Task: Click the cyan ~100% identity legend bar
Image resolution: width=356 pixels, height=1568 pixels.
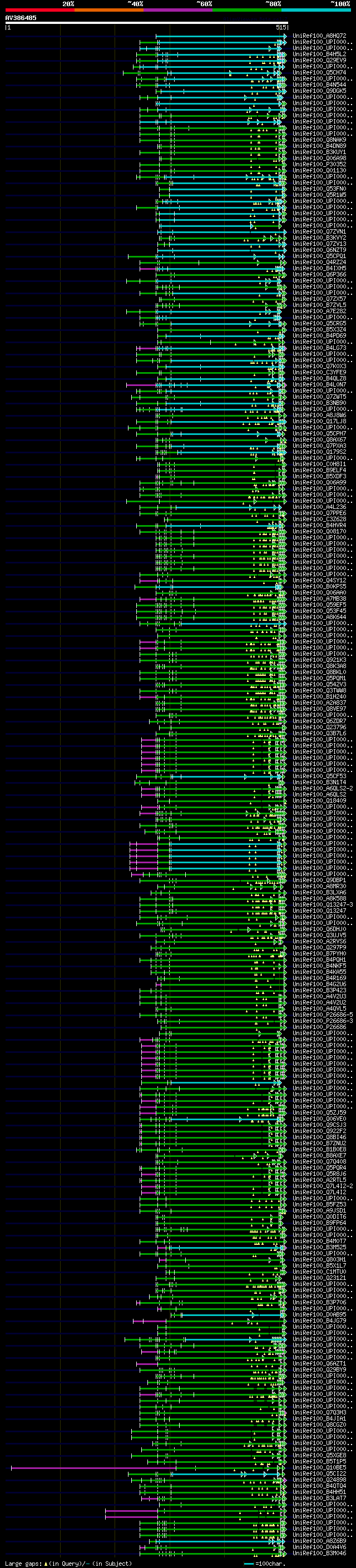Action: tap(316, 10)
